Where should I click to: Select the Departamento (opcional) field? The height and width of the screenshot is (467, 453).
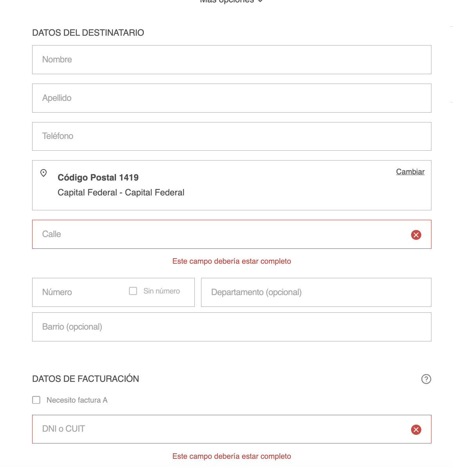coord(316,292)
